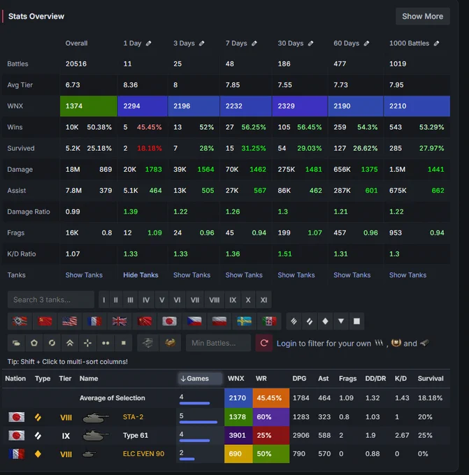Expand Show Tanks under Overall column
This screenshot has height=475, width=469.
84,275
